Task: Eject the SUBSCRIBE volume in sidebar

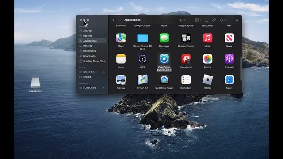Action: [103, 87]
